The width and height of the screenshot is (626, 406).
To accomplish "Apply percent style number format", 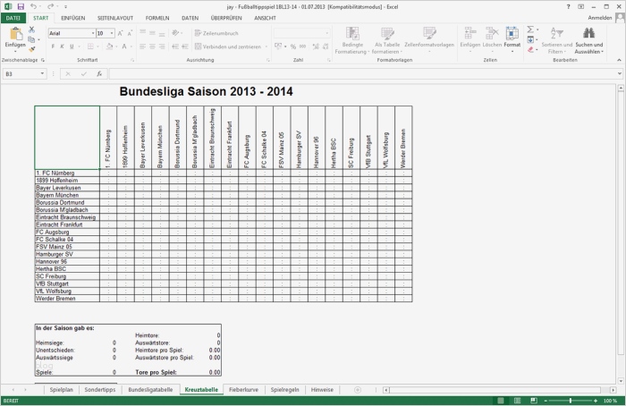I will coord(293,47).
